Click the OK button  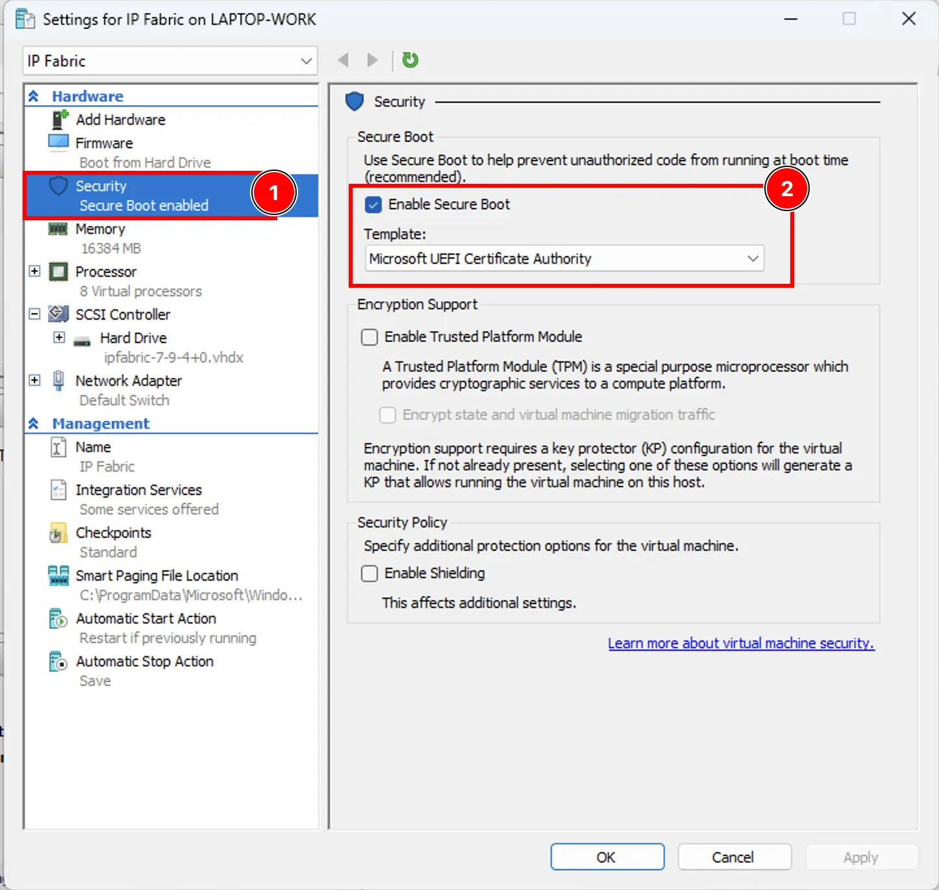click(x=607, y=856)
